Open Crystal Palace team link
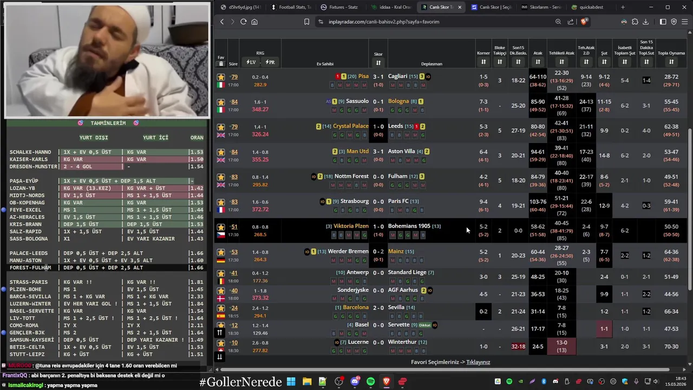Viewport: 693px width, 390px height. pos(351,126)
